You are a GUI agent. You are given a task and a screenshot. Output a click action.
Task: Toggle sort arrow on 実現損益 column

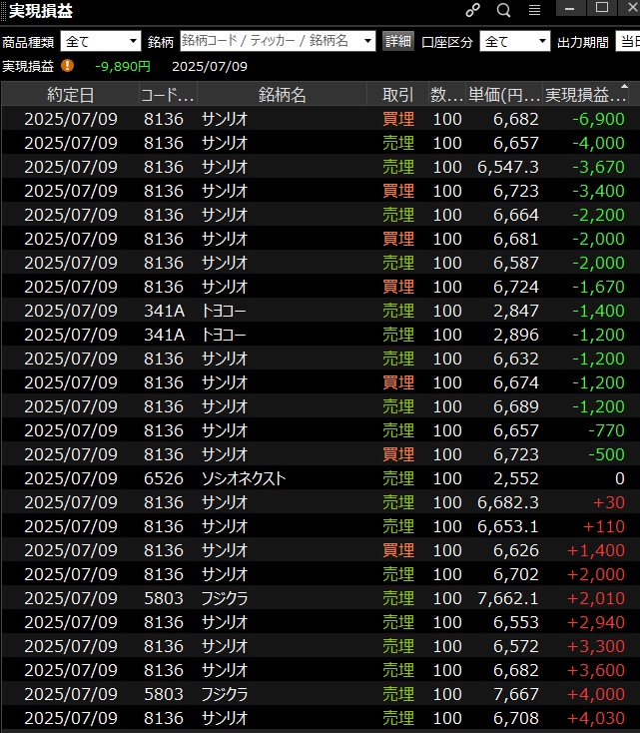click(x=624, y=86)
